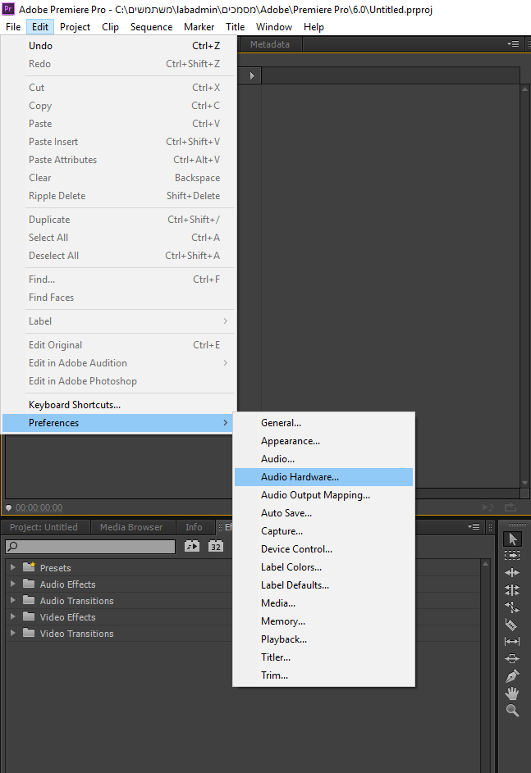Open the Edit in Adobe Audition submenu
This screenshot has height=773, width=531.
[x=225, y=363]
